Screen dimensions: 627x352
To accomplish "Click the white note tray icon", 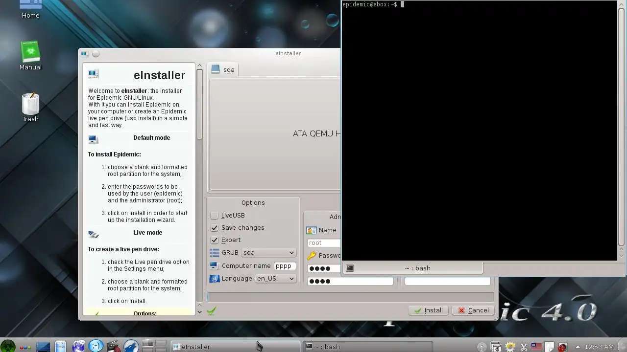I will click(x=550, y=347).
